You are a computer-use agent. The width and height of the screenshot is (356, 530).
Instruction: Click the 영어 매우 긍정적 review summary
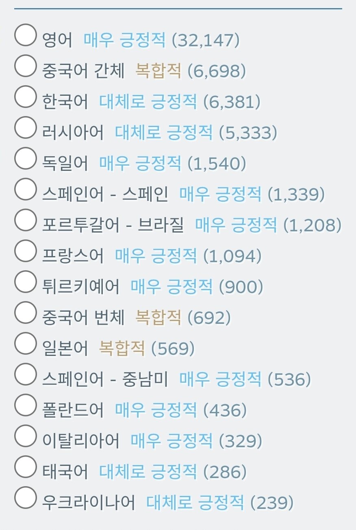[x=124, y=40]
